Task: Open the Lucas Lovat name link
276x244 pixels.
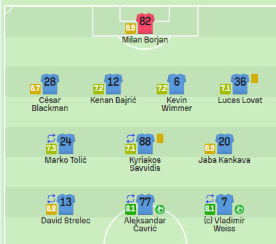Action: [x=240, y=100]
